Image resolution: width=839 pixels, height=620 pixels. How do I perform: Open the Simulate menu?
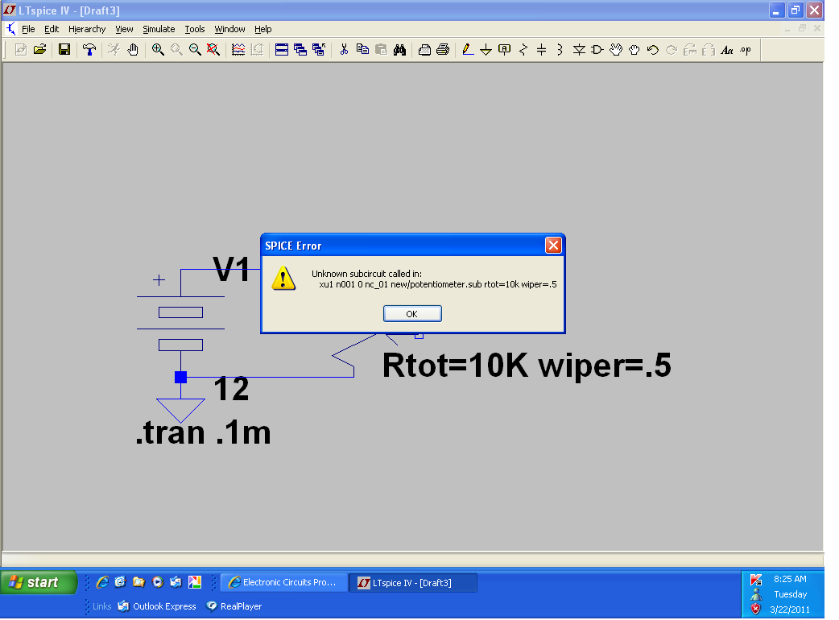click(159, 29)
